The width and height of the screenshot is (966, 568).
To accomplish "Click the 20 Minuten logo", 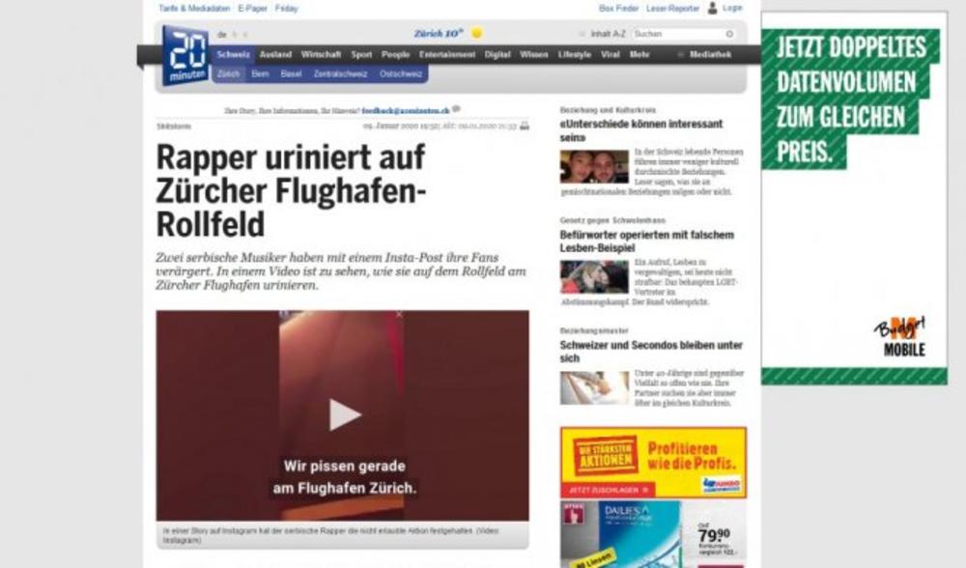I will tap(184, 54).
